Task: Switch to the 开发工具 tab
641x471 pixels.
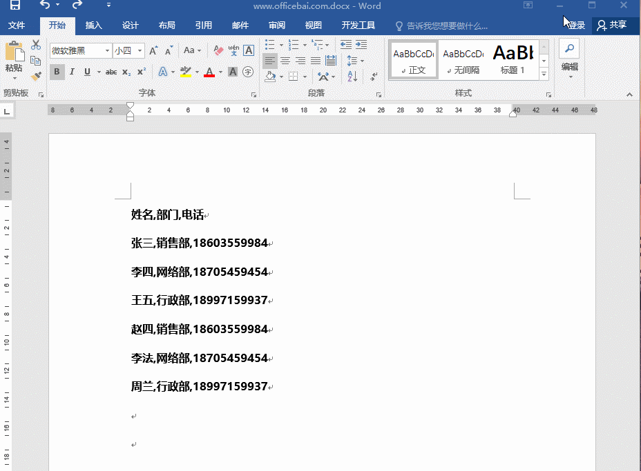Action: 358,26
